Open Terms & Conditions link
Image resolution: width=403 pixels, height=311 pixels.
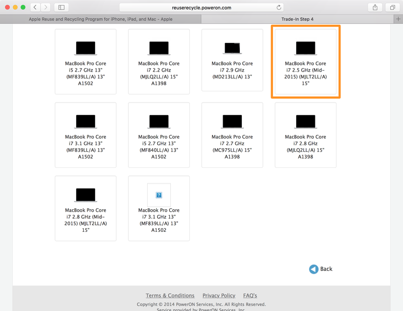tap(170, 295)
